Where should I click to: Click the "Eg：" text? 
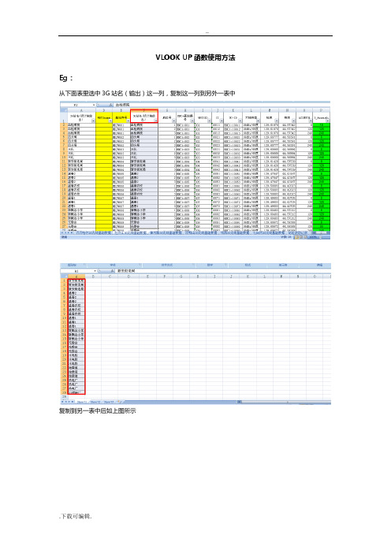(x=65, y=78)
